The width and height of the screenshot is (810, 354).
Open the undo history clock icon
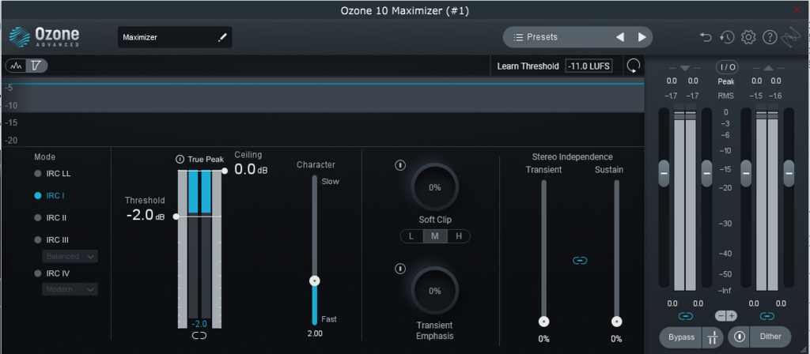(727, 37)
